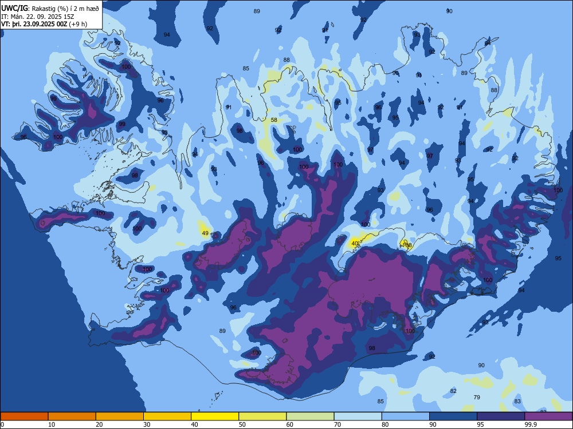
Task: Click the pale blue 70–80 legend swatch
Action: (x=358, y=416)
